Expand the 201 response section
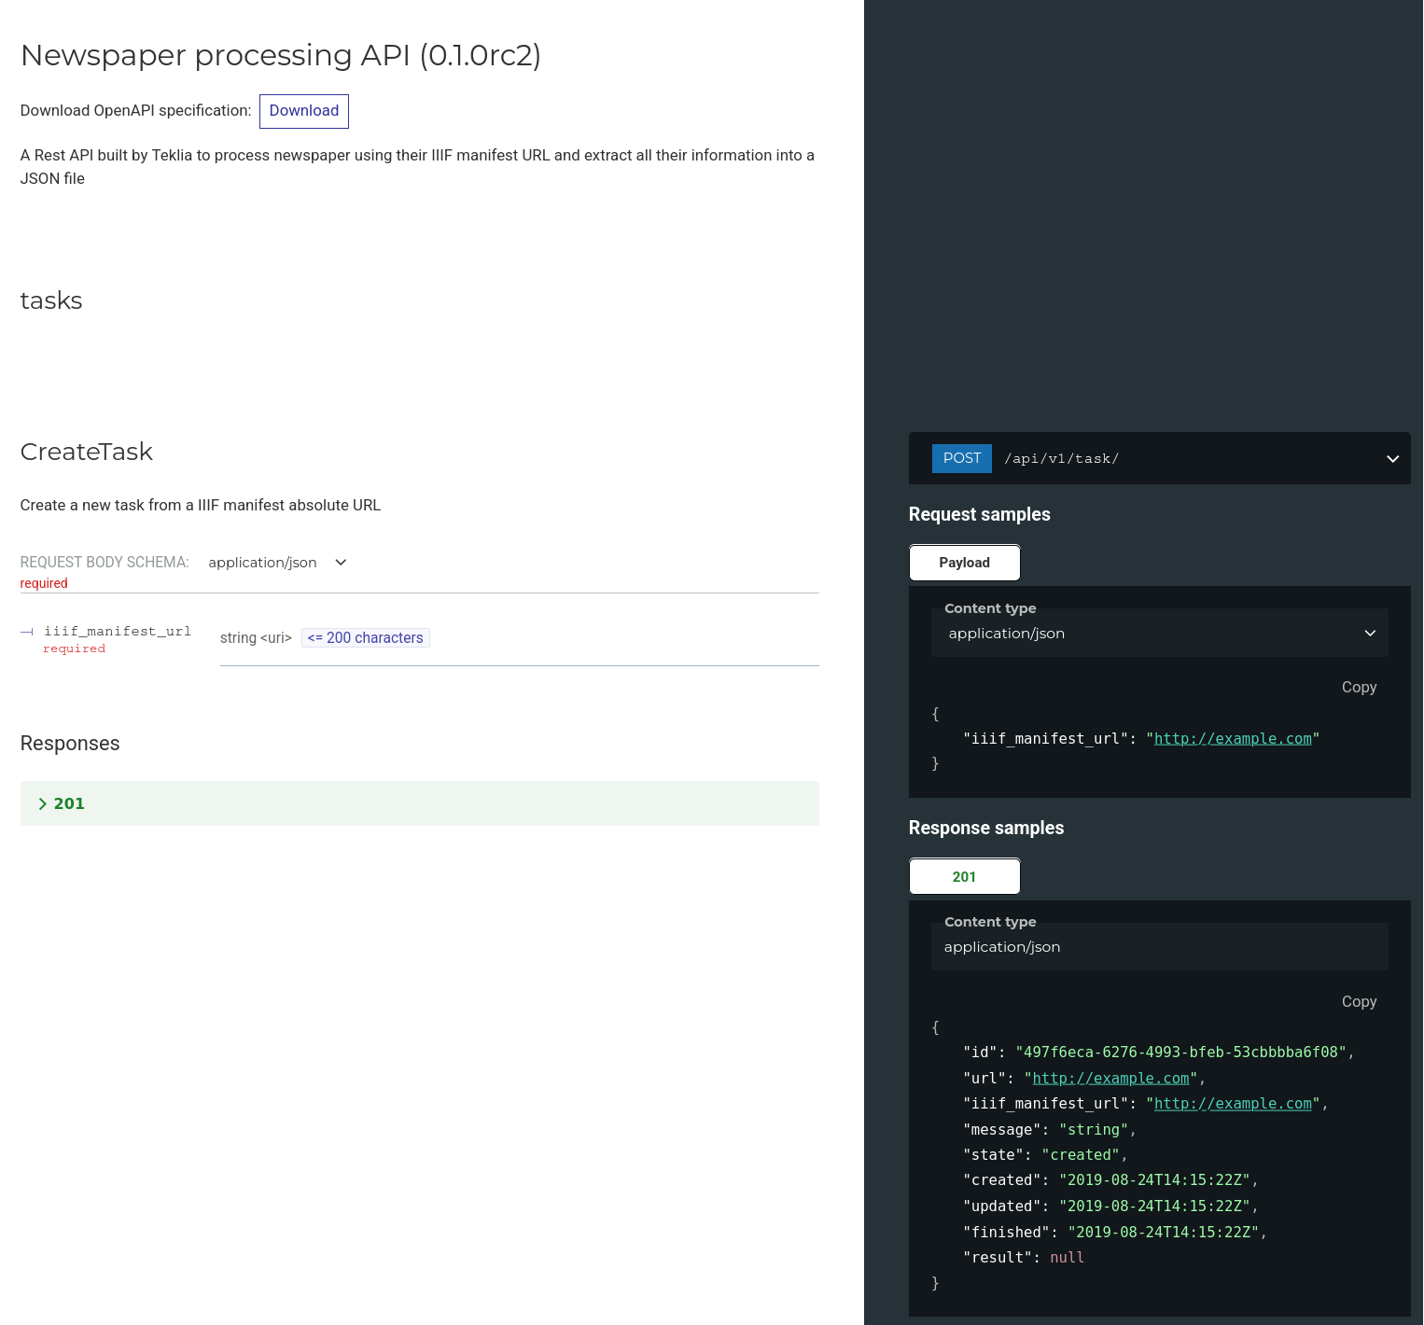 [x=420, y=803]
